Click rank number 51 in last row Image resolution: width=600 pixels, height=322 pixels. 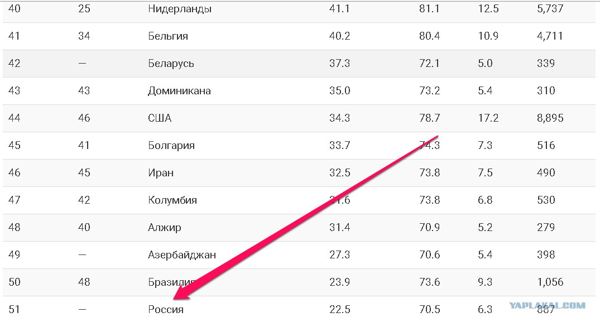click(14, 309)
